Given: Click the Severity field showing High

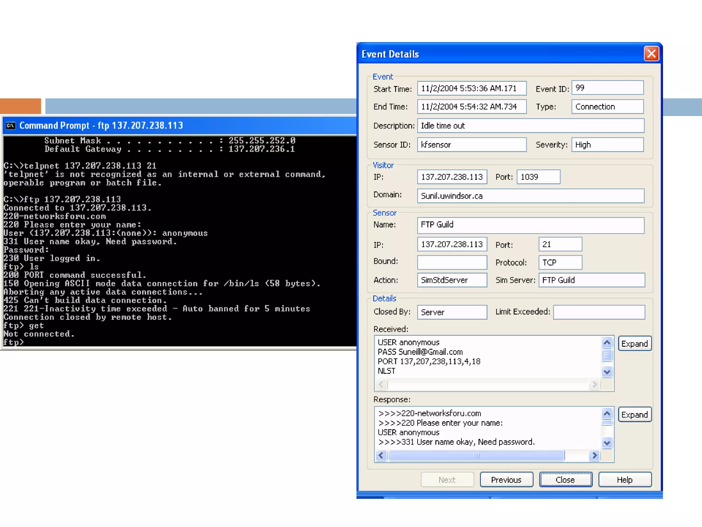Looking at the screenshot, I should (x=607, y=144).
